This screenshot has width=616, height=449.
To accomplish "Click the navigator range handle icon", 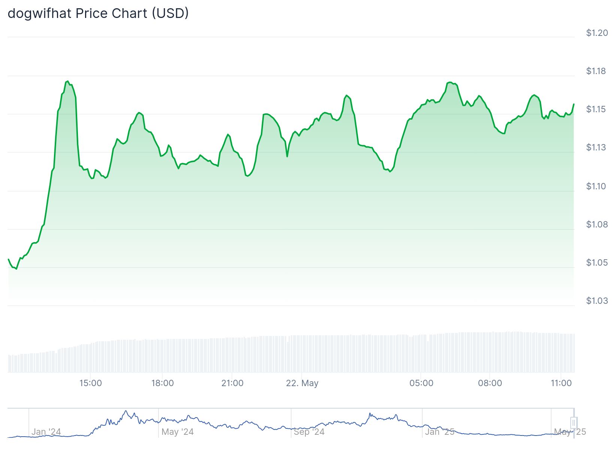I will pos(573,423).
